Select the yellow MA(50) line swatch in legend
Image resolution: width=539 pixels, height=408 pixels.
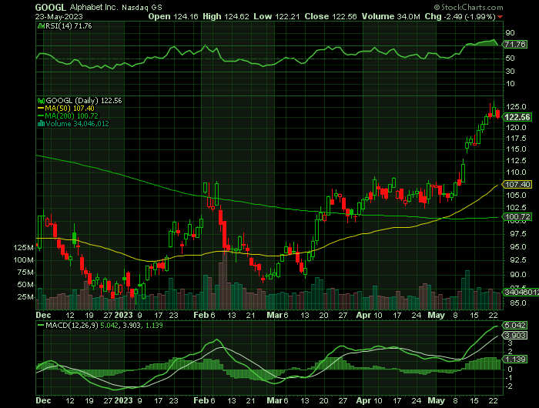tap(41, 109)
